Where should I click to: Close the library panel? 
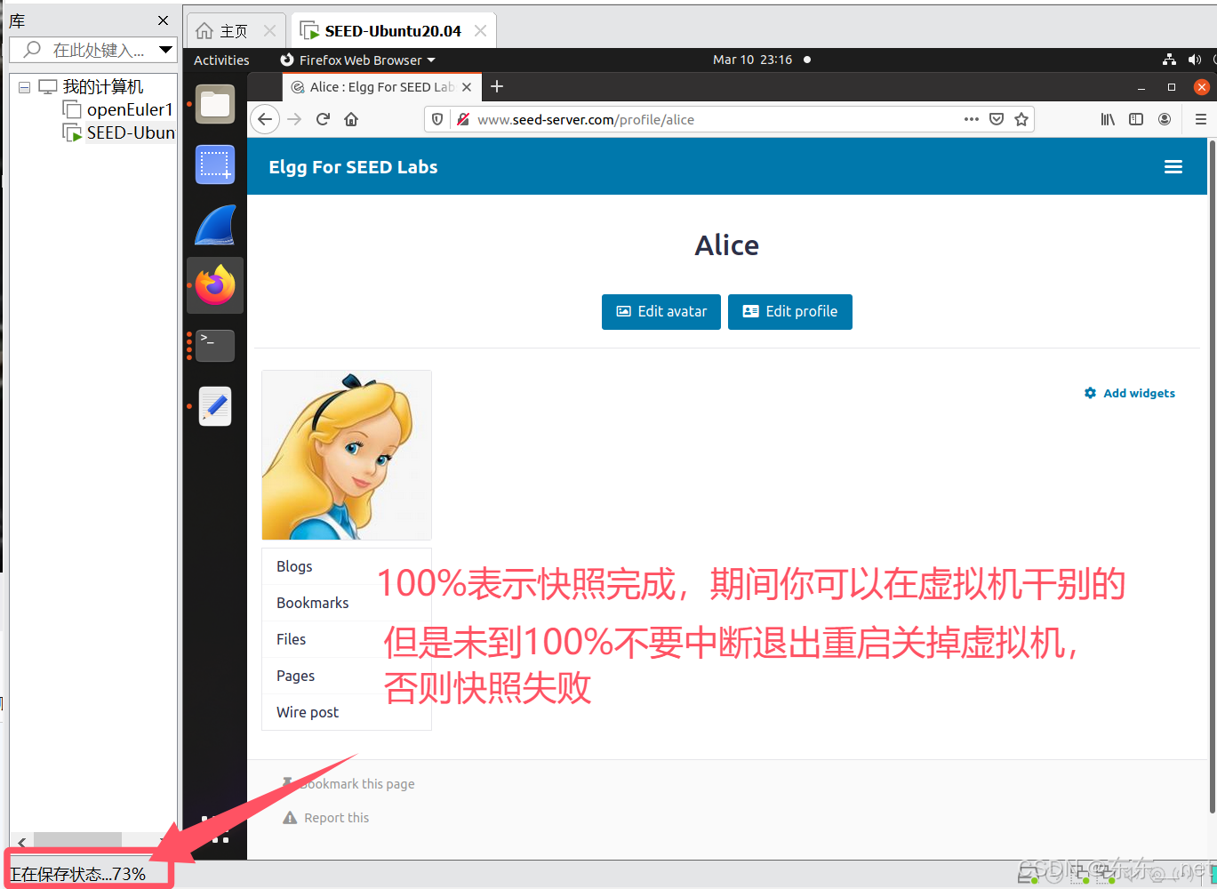[x=163, y=20]
